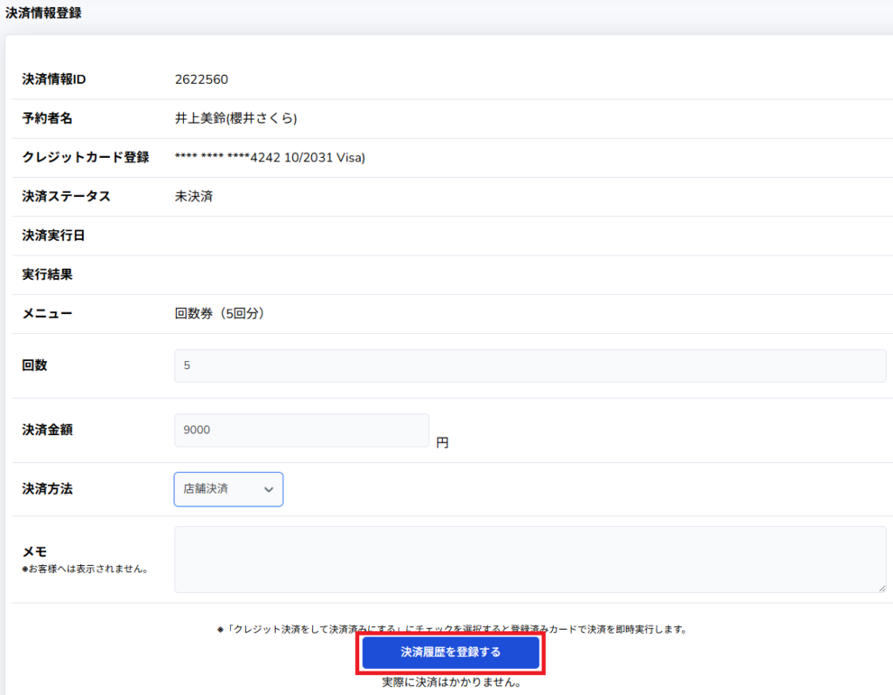Viewport: 893px width, 695px height.
Task: Click the 決済情報登録 page heading
Action: [44, 13]
